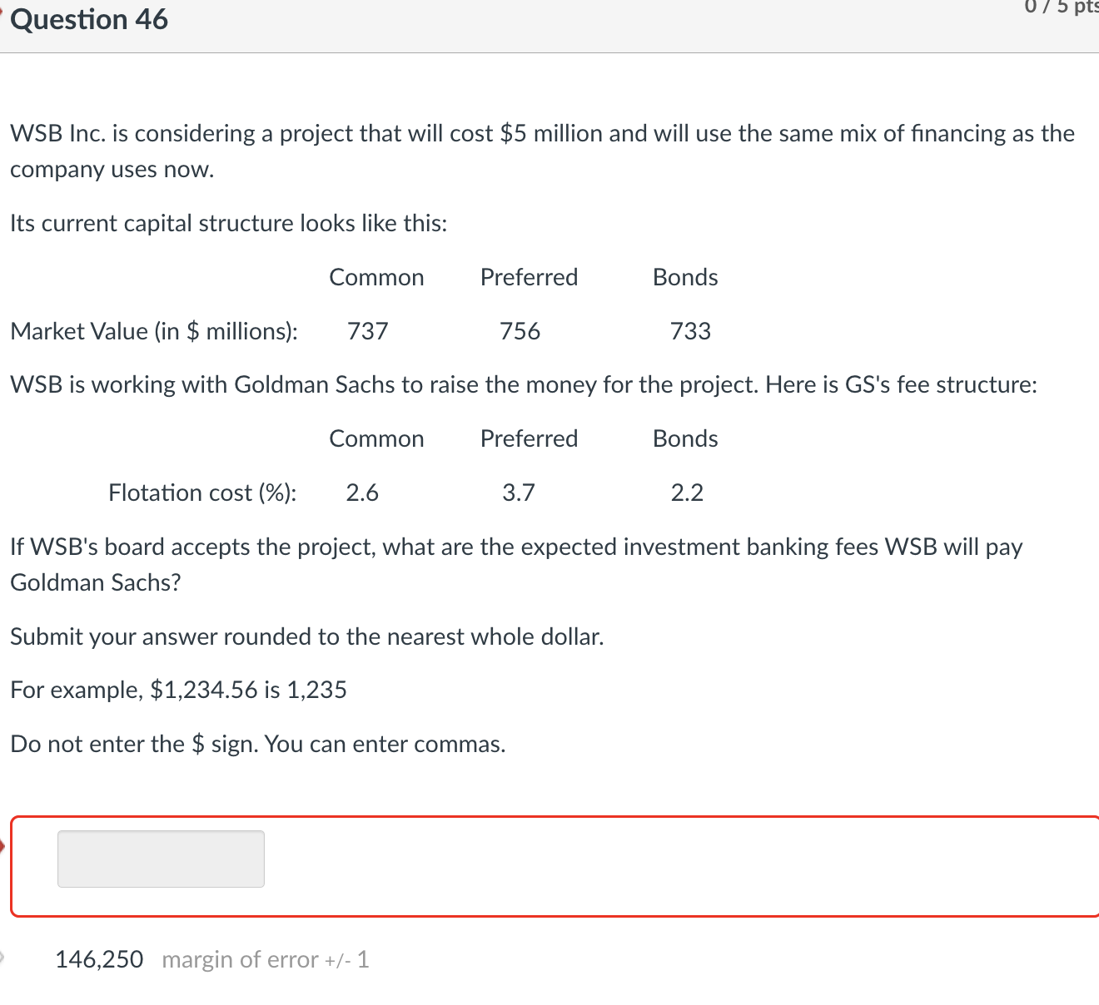This screenshot has width=1099, height=1005.
Task: Select the Preferred column header in capital structure table
Action: tap(529, 277)
